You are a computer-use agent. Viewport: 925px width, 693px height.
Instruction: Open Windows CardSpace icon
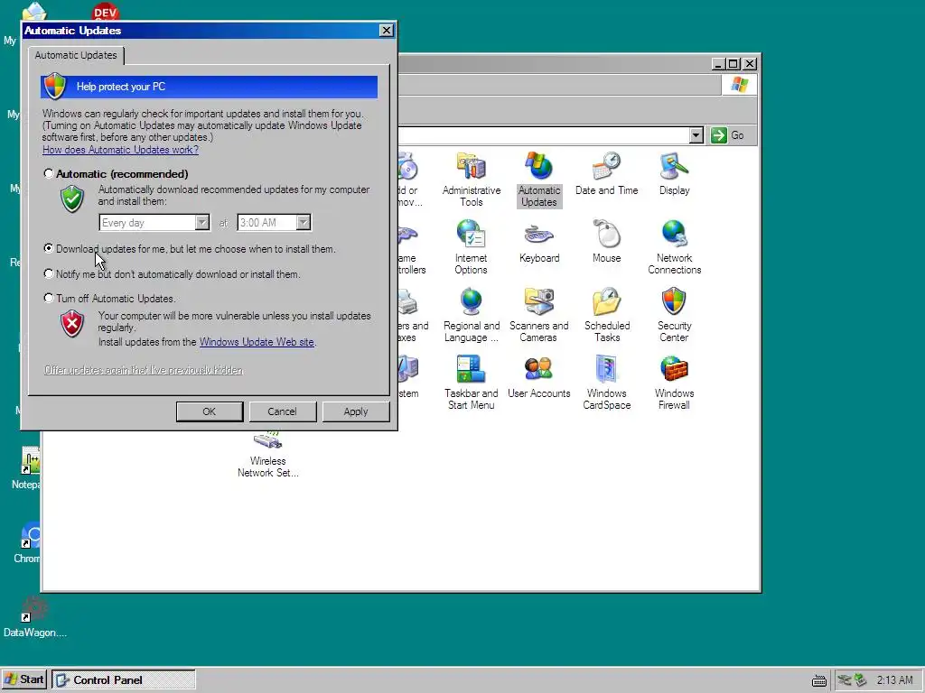coord(606,383)
